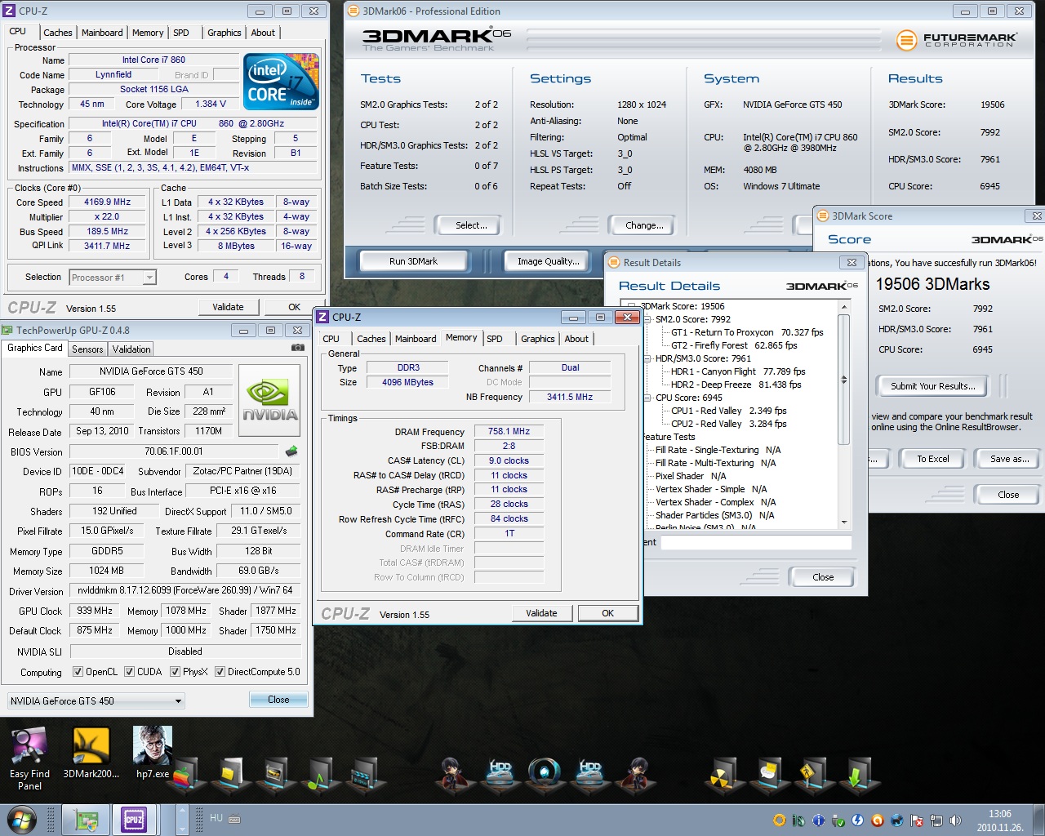Uncheck the OpenCL checkbox
Image resolution: width=1045 pixels, height=836 pixels.
click(78, 672)
